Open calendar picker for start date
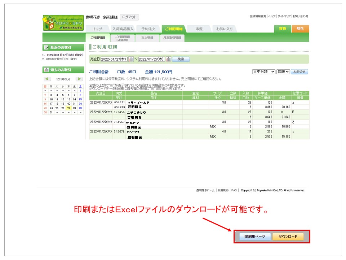 click(x=131, y=59)
